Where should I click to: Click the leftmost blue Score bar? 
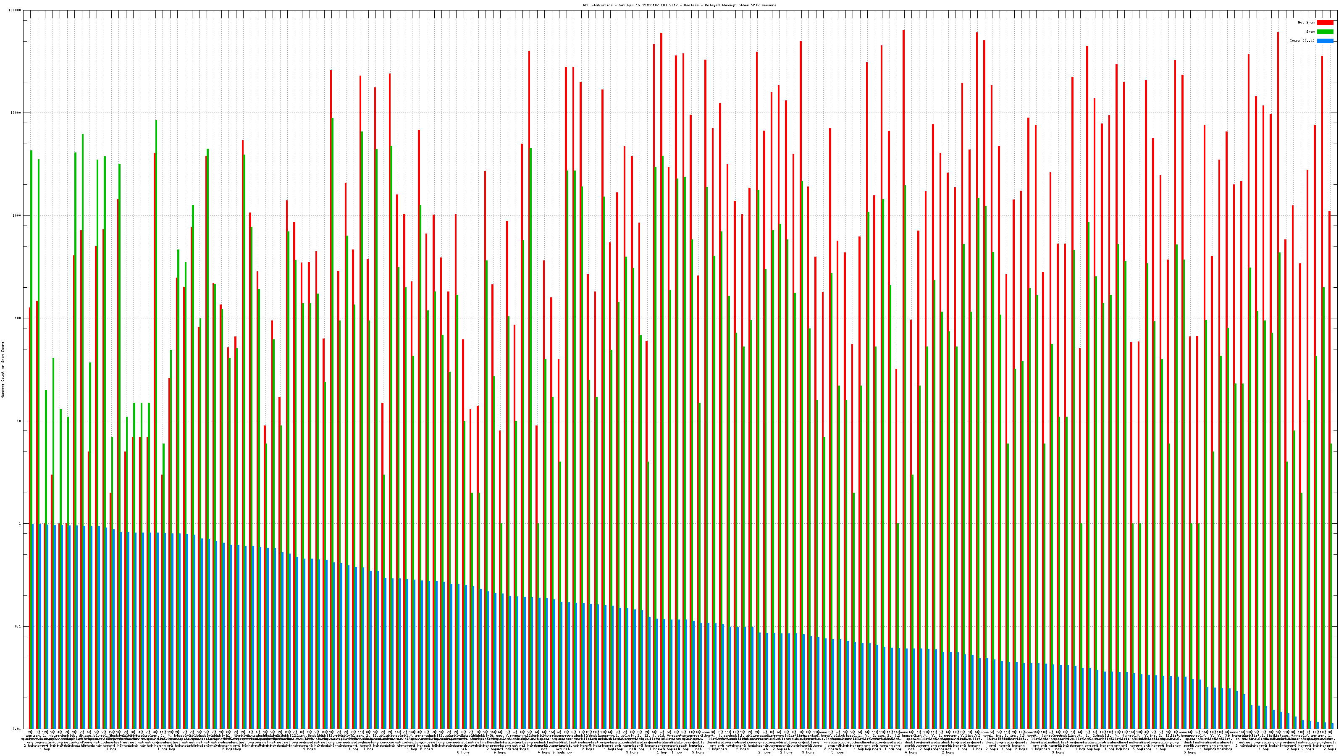point(33,626)
